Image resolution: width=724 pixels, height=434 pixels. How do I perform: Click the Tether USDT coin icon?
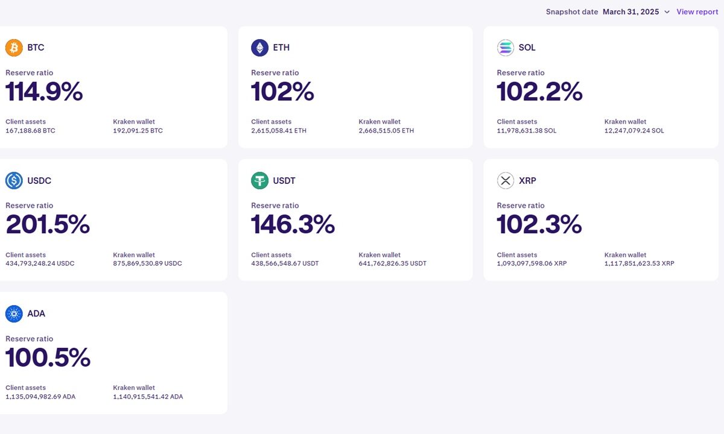click(260, 181)
